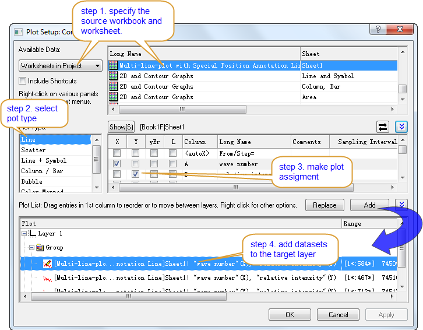The width and height of the screenshot is (423, 330).
Task: Uncheck X for column A
Action: (117, 164)
